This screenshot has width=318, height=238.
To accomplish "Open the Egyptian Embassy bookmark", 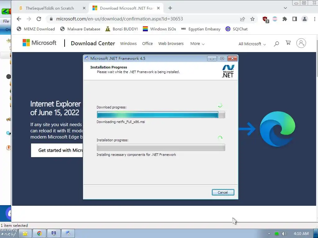I will 201,29.
